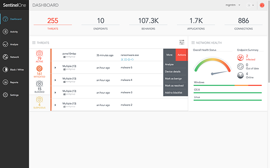Viewport: 270px width, 168px height.
Task: Filter threats by Active status
Action: [x=40, y=55]
